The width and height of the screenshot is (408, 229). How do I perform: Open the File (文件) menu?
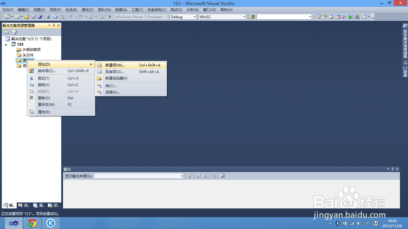click(7, 10)
